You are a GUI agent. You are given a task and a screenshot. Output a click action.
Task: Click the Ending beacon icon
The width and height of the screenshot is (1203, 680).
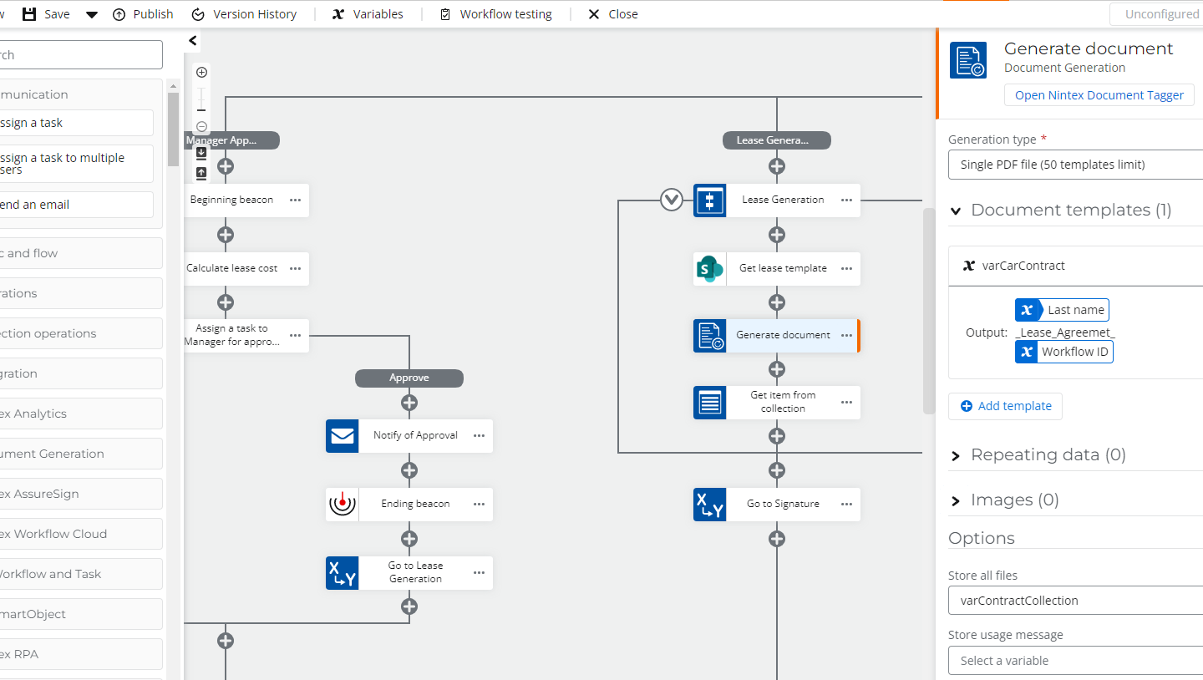[343, 505]
